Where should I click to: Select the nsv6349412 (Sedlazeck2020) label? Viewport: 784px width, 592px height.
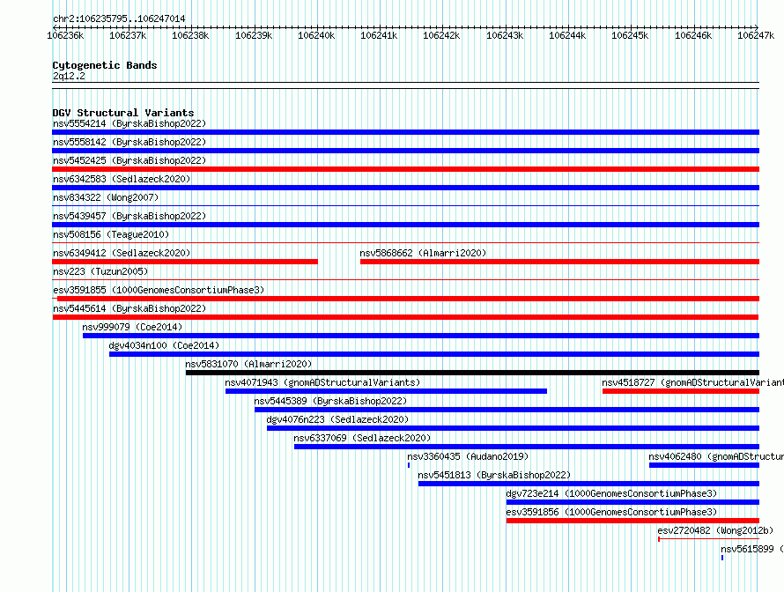[122, 253]
